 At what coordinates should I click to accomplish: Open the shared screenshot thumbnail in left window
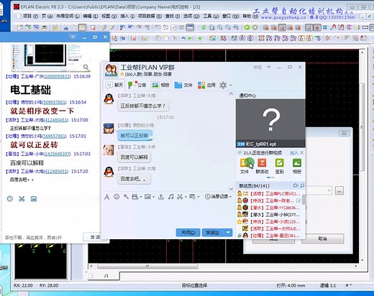coord(51,57)
